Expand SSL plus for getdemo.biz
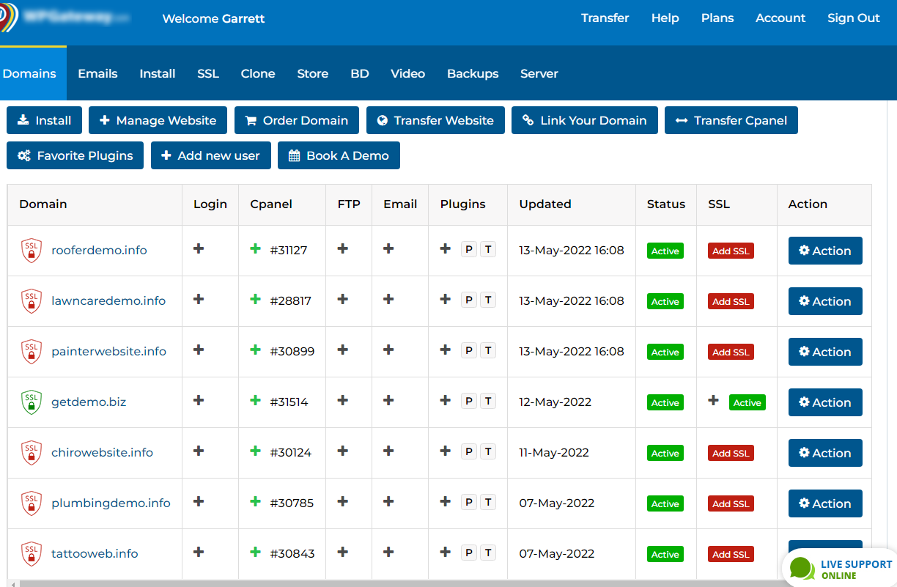This screenshot has width=897, height=587. pyautogui.click(x=713, y=401)
